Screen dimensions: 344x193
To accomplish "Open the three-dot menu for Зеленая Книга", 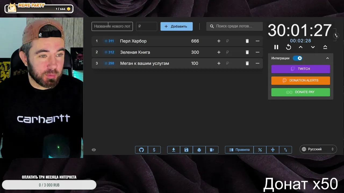I will pyautogui.click(x=257, y=52).
